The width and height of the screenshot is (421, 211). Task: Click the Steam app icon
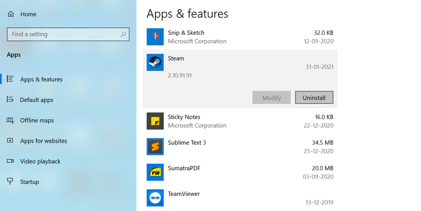click(155, 62)
